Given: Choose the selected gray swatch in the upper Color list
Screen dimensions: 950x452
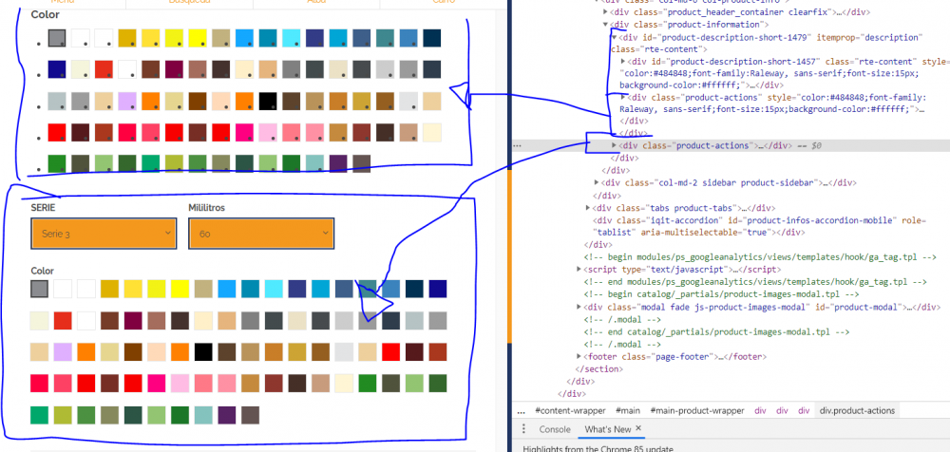Looking at the screenshot, I should (x=56, y=38).
